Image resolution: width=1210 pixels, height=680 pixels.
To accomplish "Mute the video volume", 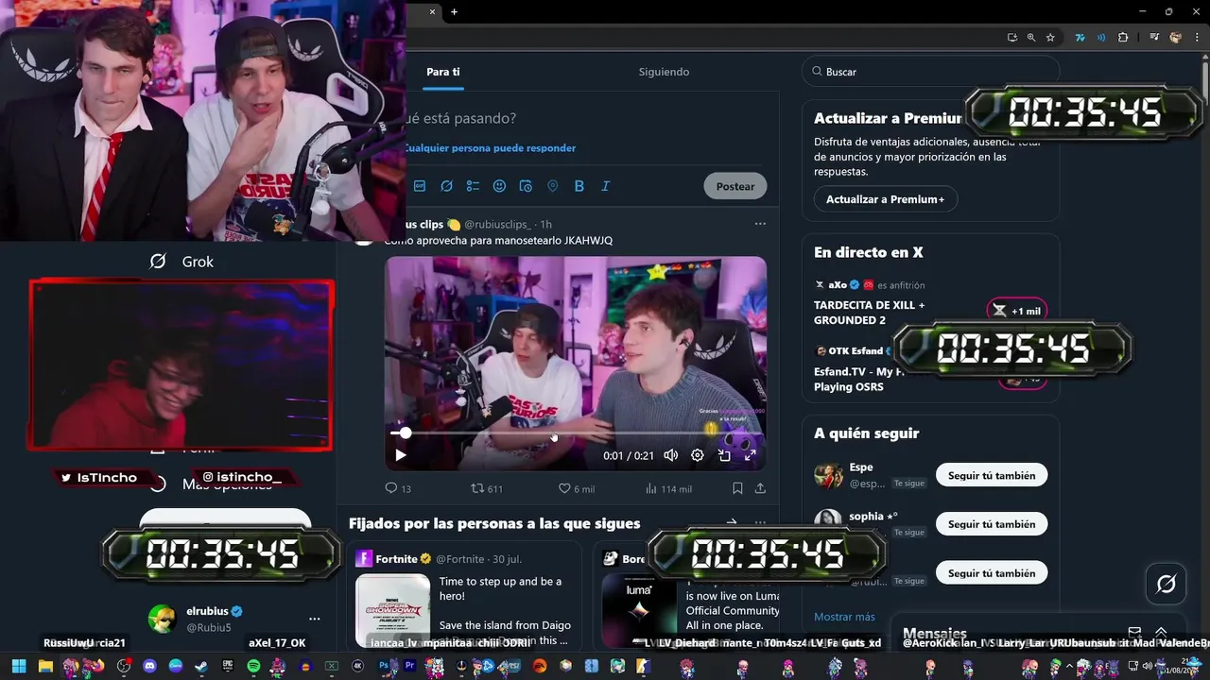I will click(x=670, y=455).
